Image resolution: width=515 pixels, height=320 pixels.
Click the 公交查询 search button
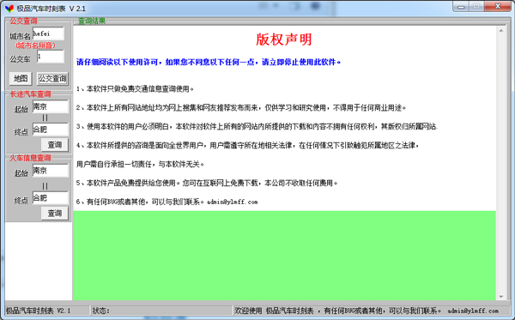[x=52, y=78]
